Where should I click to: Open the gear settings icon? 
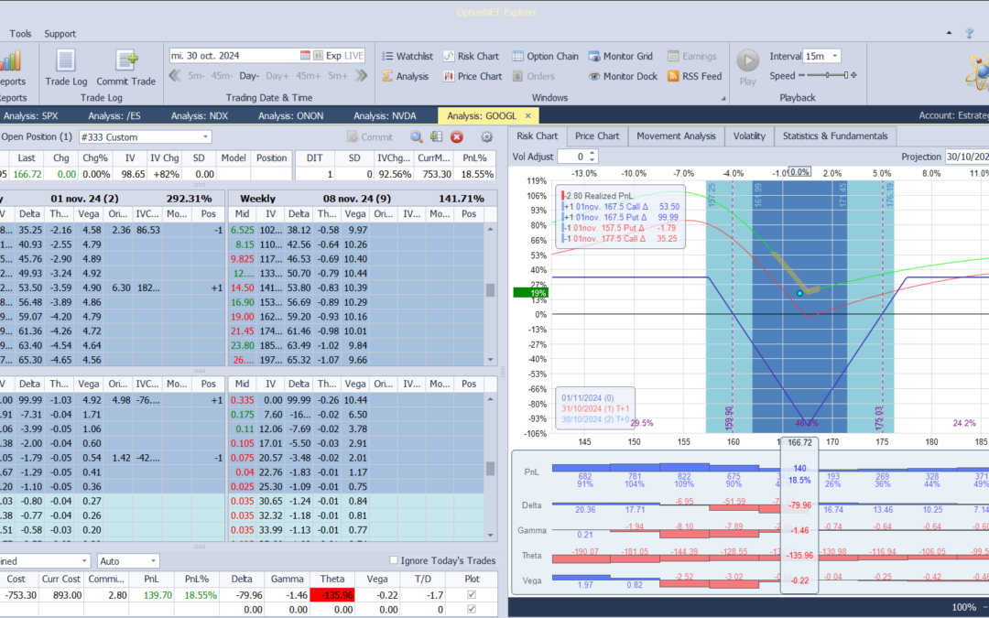486,136
